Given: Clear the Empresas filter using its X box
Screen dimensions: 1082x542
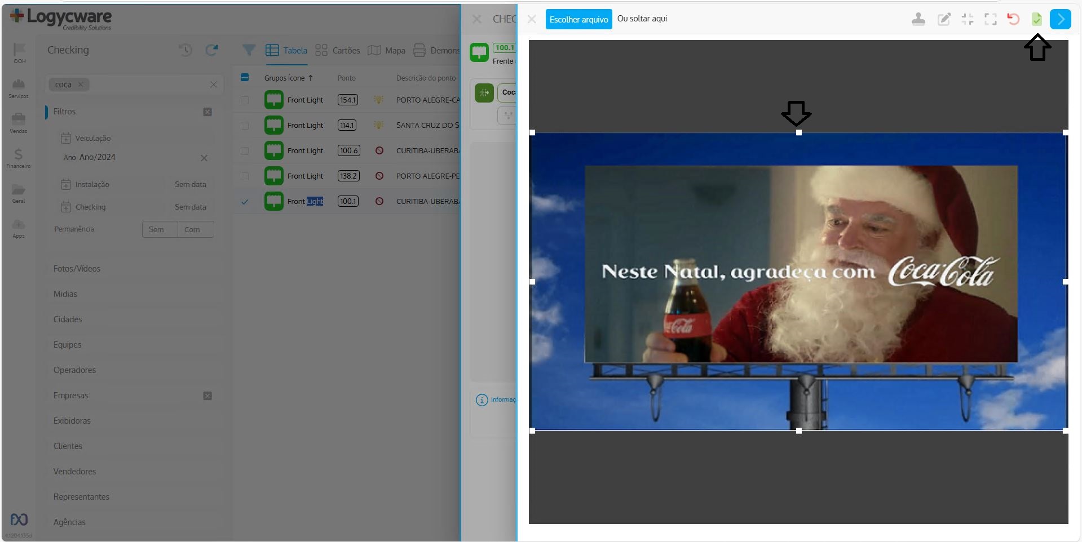Looking at the screenshot, I should 207,396.
